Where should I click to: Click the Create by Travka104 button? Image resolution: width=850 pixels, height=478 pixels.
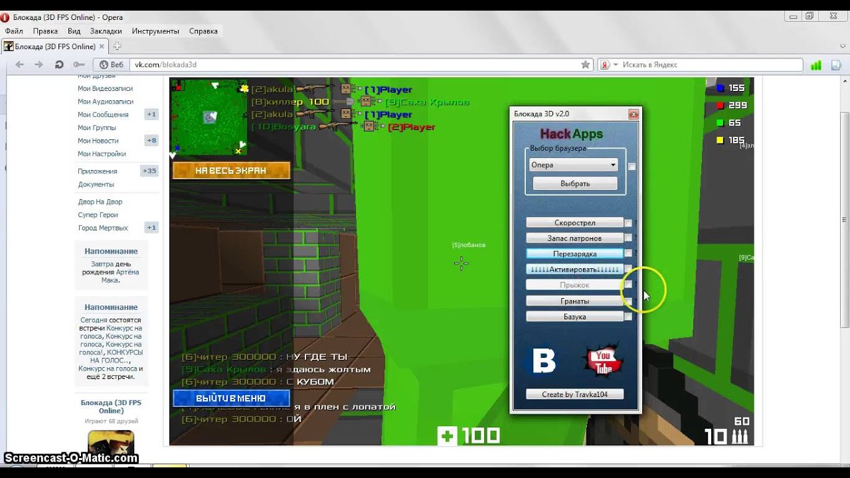(575, 394)
